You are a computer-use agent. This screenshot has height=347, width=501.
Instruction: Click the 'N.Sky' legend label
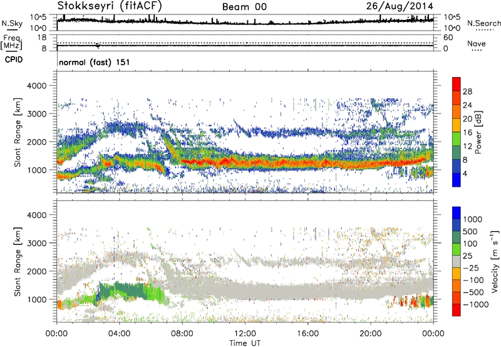pos(12,23)
